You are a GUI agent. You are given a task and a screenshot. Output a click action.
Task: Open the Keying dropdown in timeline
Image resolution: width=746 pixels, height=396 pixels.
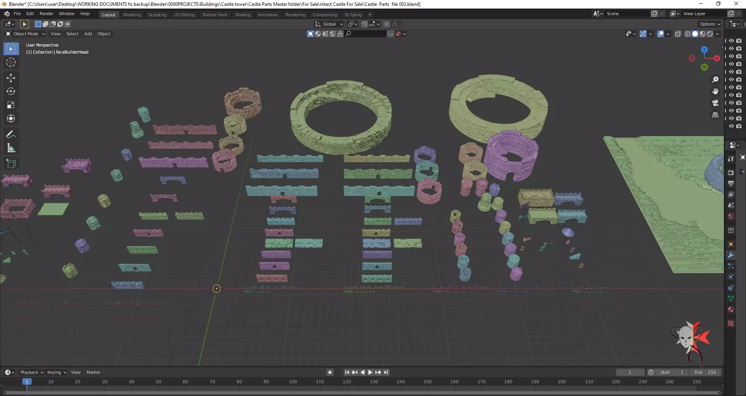pos(57,372)
